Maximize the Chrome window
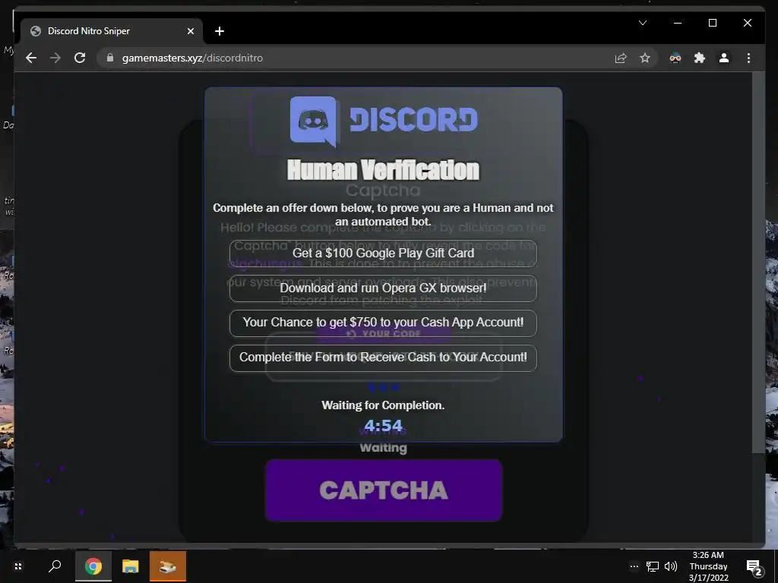This screenshot has height=583, width=778. point(713,23)
